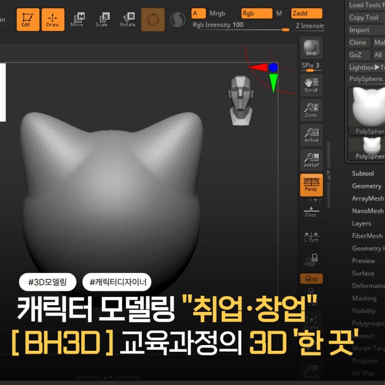Viewport: 385px width, 385px height.
Task: Select the Scroll canvas tool
Action: [311, 85]
